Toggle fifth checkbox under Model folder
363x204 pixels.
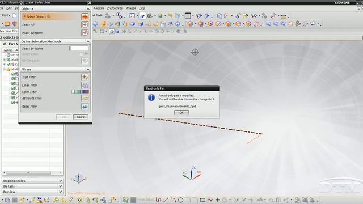(13, 93)
